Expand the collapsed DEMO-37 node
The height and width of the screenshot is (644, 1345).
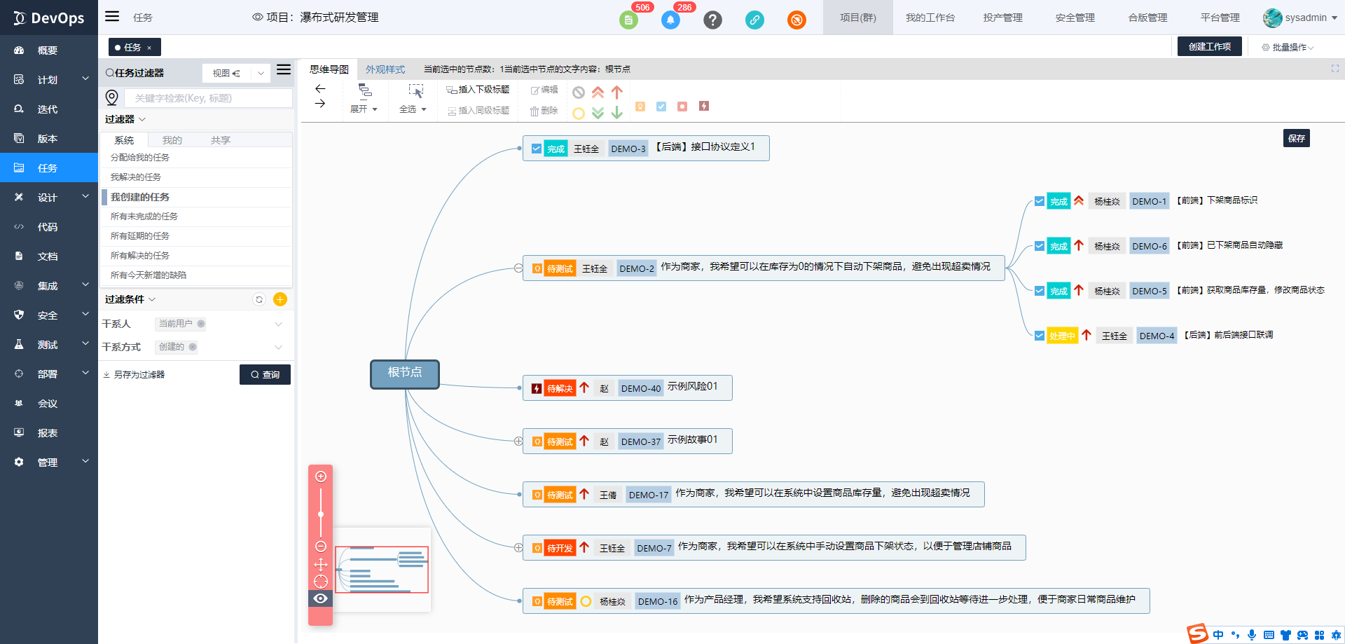click(x=518, y=441)
